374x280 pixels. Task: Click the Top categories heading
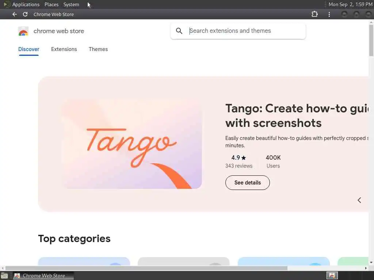(74, 239)
